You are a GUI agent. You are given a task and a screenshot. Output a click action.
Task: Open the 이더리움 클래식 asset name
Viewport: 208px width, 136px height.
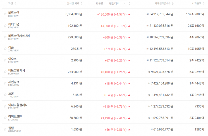(18, 105)
